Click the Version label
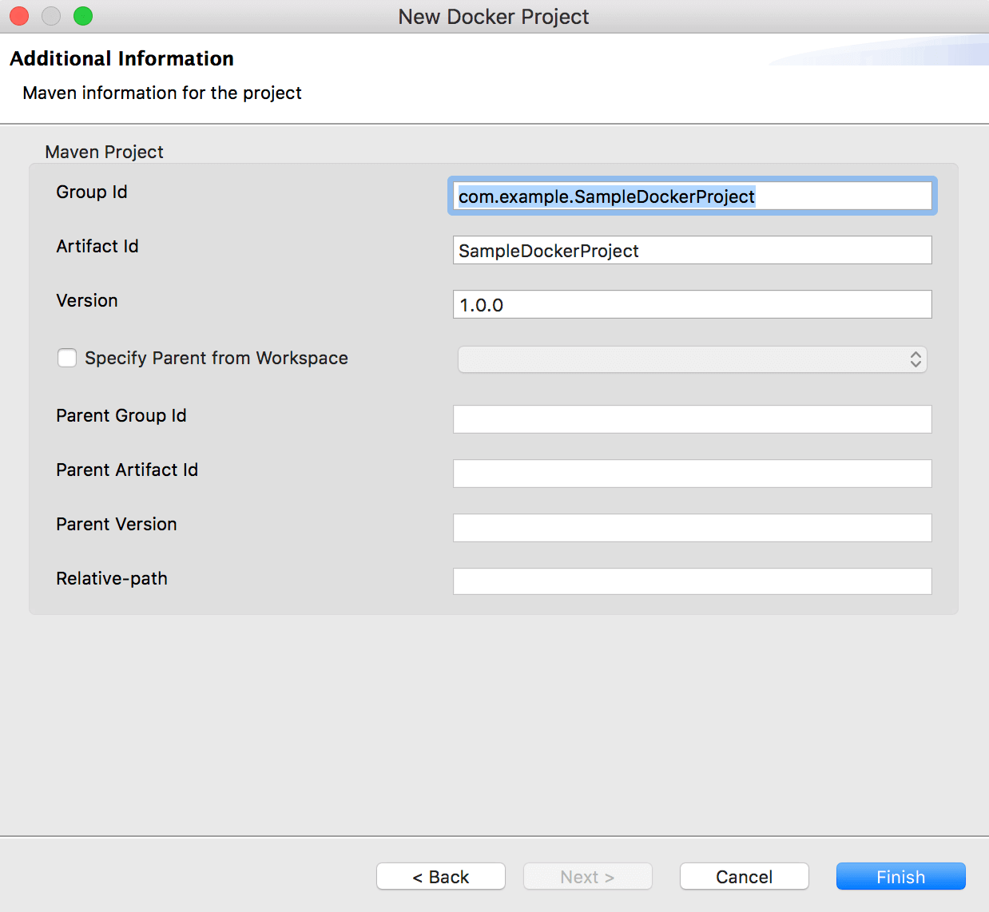The width and height of the screenshot is (989, 912). (x=87, y=300)
